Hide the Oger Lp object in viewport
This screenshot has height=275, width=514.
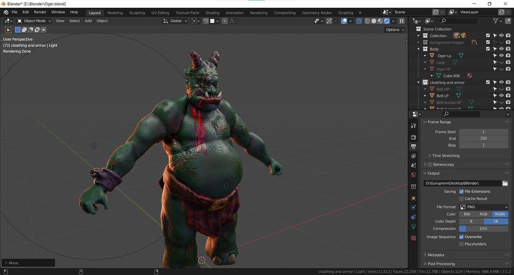[501, 55]
